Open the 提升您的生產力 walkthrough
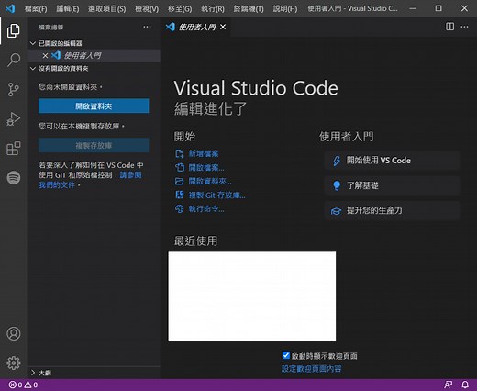 393,210
